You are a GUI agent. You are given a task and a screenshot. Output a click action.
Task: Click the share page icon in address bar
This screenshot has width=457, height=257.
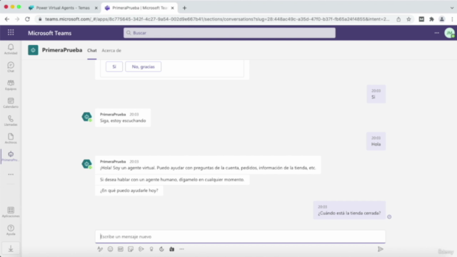point(398,19)
